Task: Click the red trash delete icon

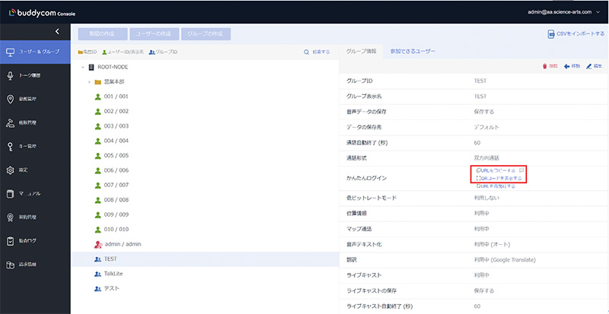Action: pyautogui.click(x=544, y=66)
